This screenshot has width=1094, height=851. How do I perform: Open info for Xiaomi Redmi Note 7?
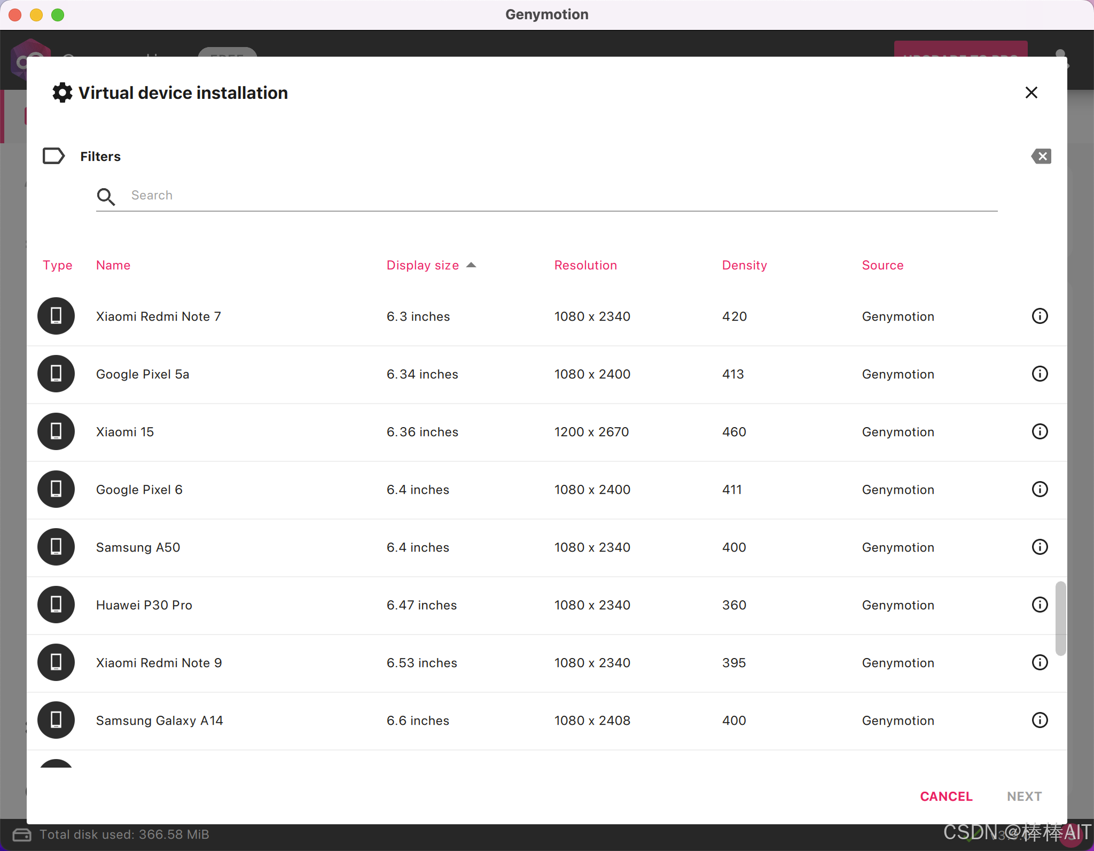click(1040, 316)
